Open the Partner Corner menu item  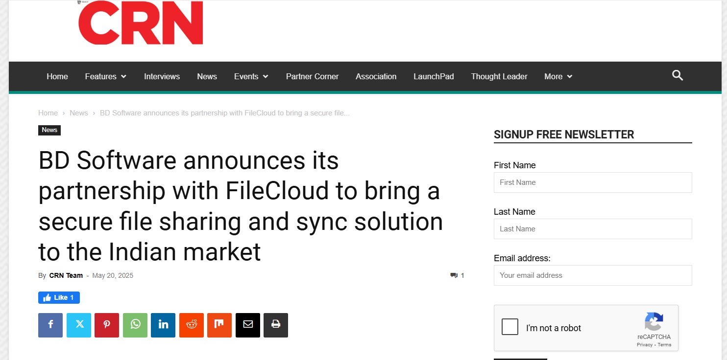[x=312, y=76]
